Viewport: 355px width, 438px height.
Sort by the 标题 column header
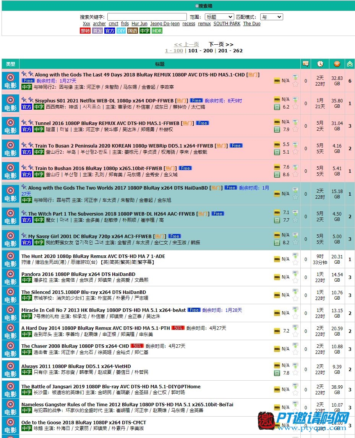pyautogui.click(x=160, y=64)
